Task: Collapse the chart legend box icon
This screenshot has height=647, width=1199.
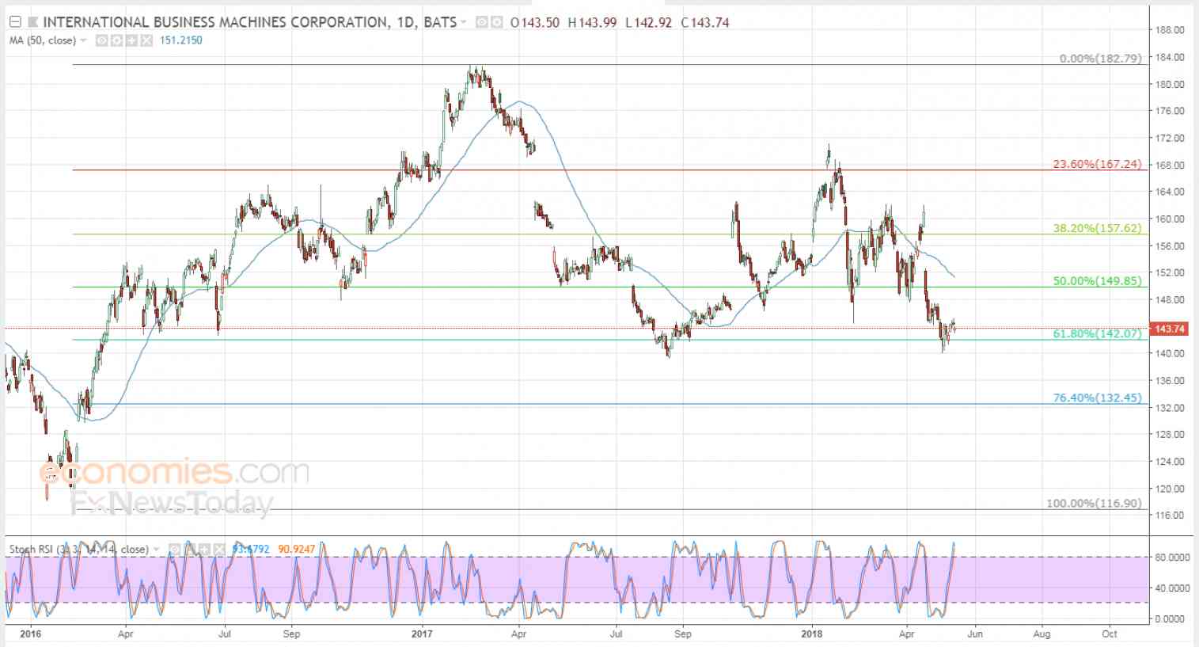Action: [x=14, y=22]
